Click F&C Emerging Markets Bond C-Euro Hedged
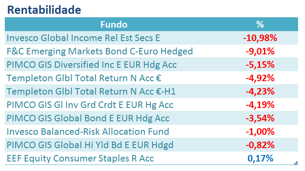Image resolution: width=305 pixels, height=171 pixels. coord(100,51)
